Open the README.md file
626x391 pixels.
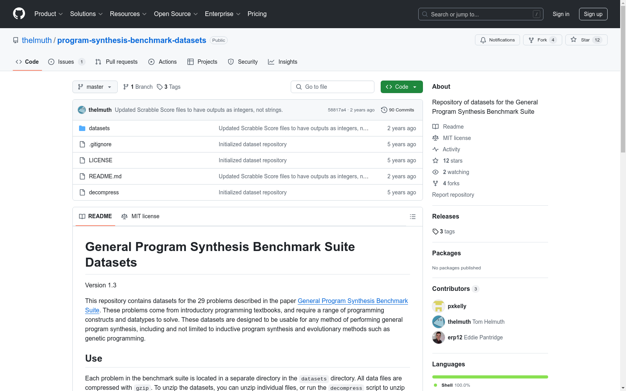pos(105,176)
